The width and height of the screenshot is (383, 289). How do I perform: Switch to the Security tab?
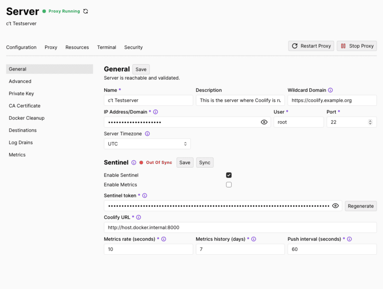[x=133, y=47]
